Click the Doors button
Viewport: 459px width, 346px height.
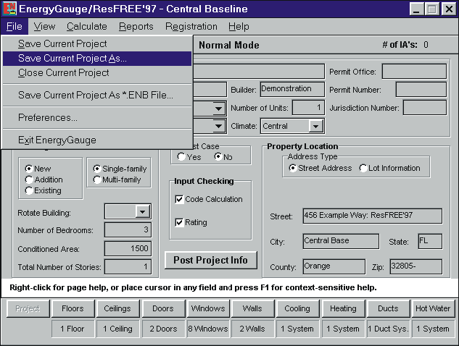(x=163, y=308)
